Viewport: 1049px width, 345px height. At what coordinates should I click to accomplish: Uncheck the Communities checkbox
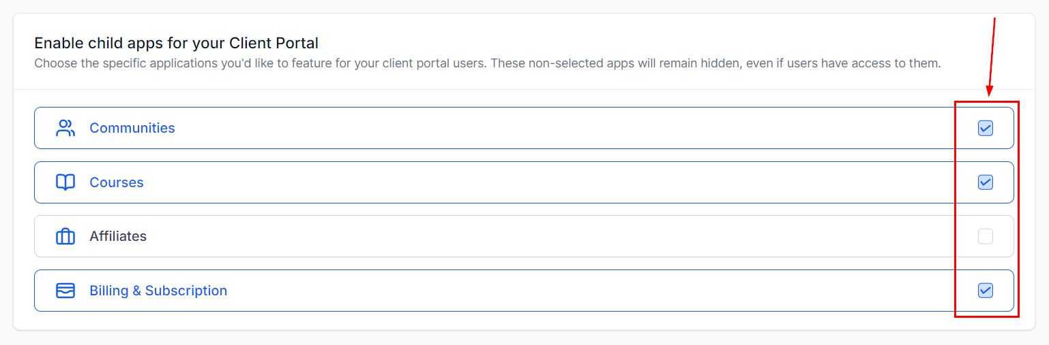pyautogui.click(x=985, y=128)
